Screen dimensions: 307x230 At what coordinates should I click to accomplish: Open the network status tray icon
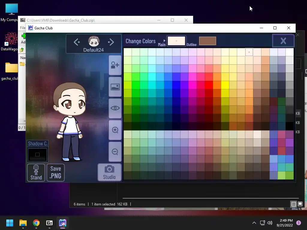(263, 223)
